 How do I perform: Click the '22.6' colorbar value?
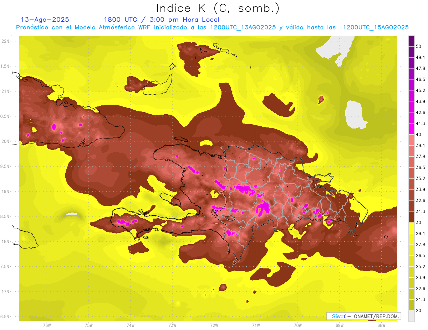[421, 288]
